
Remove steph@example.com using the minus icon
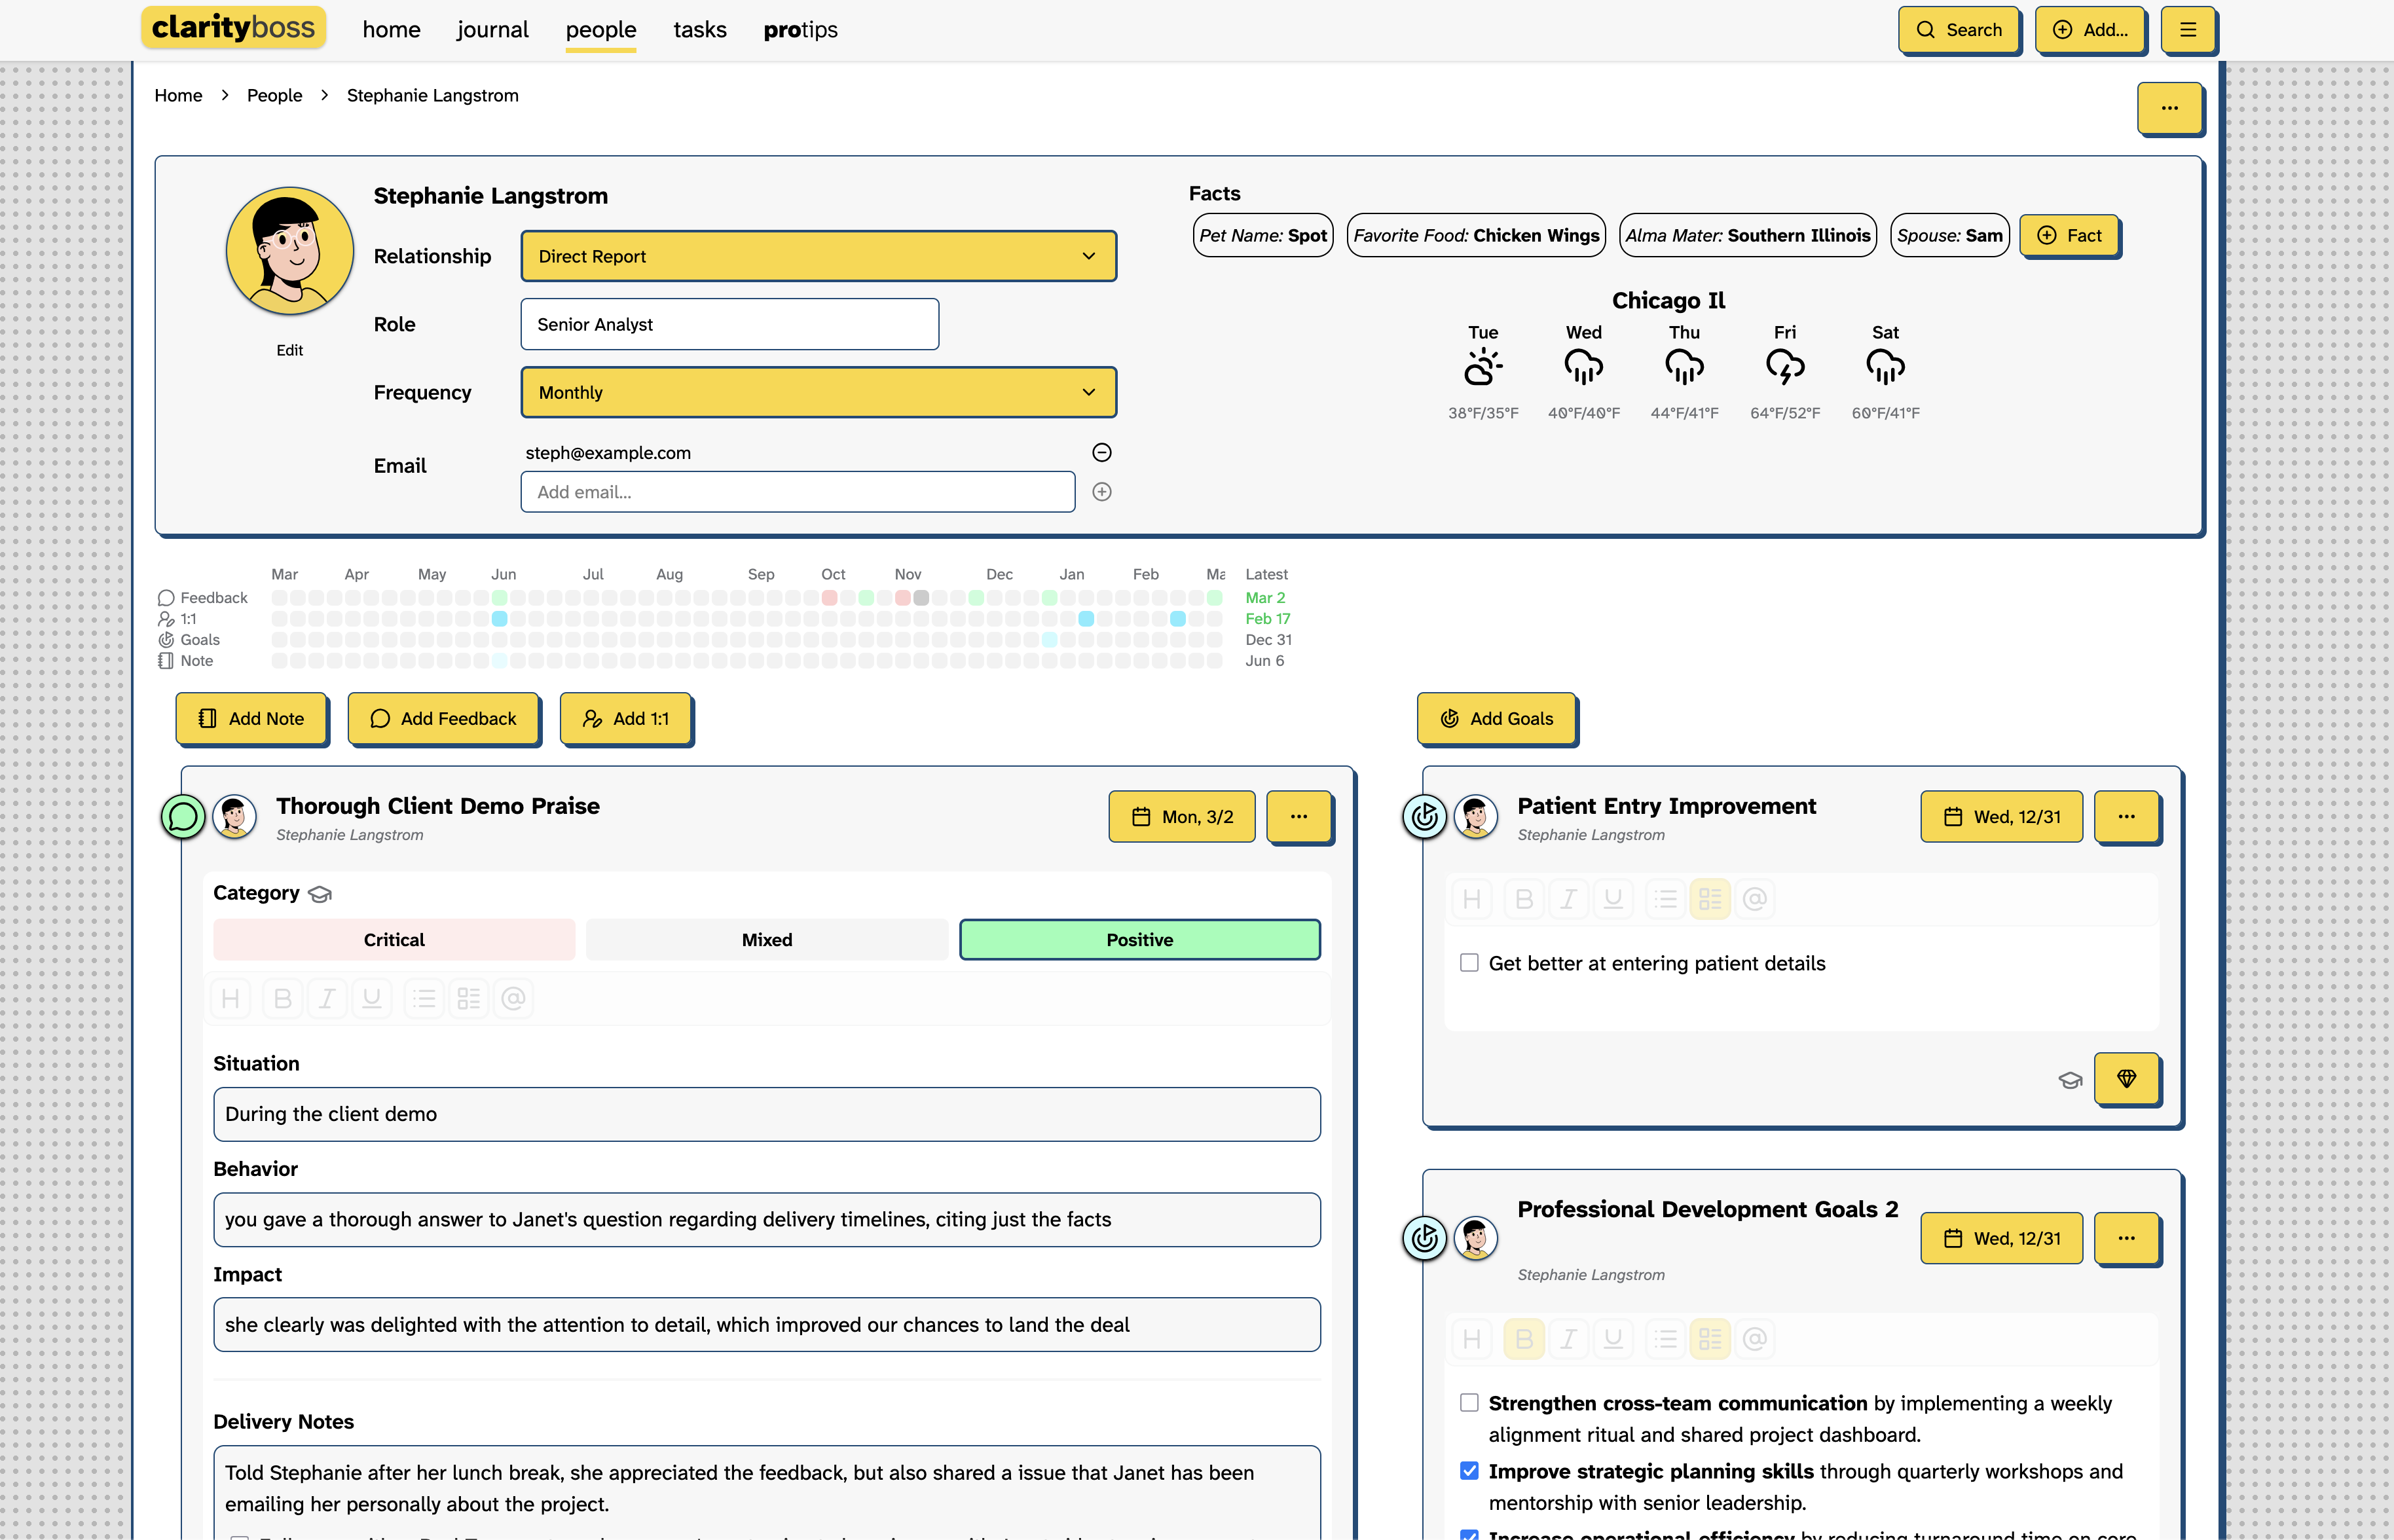coord(1101,452)
